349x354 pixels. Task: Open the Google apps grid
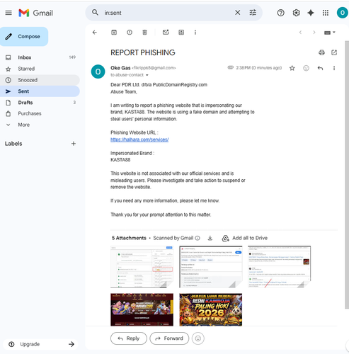pos(326,13)
